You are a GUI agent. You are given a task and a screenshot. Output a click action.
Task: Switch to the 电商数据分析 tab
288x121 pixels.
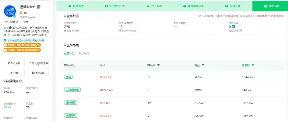(194, 6)
